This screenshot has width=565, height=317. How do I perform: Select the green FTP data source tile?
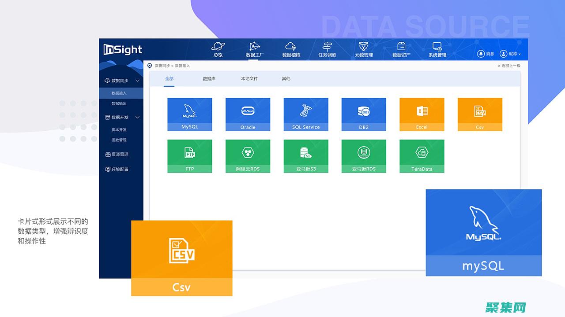pos(190,156)
